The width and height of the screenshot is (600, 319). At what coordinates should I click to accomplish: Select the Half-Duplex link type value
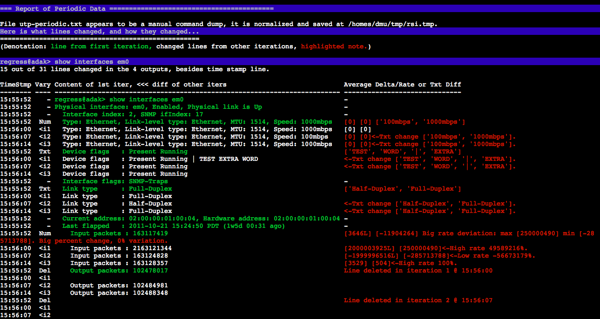pyautogui.click(x=150, y=204)
